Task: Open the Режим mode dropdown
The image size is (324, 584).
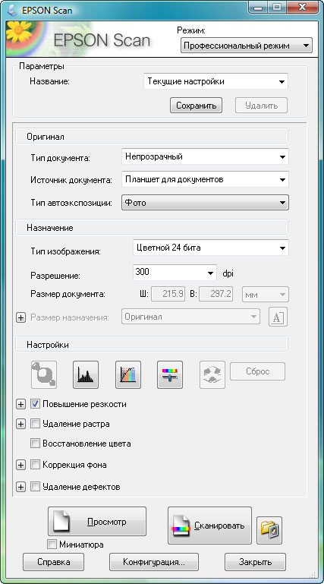Action: tap(247, 46)
